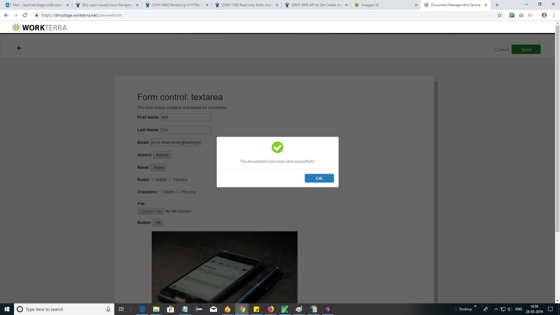
Task: Open Slack from the taskbar
Action: point(328,309)
